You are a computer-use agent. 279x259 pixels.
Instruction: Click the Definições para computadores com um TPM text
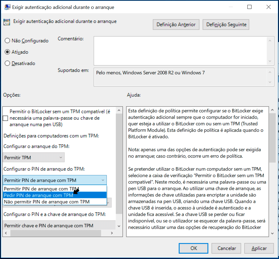point(51,136)
